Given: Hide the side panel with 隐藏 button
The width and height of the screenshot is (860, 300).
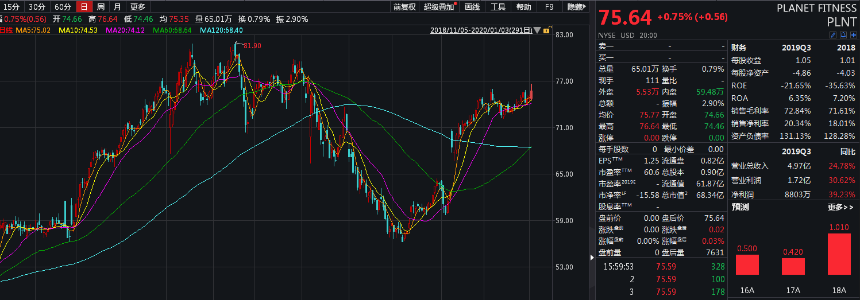Looking at the screenshot, I should (576, 7).
